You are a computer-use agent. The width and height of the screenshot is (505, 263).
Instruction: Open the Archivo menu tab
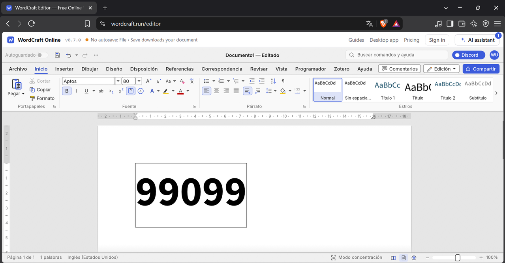pos(18,69)
